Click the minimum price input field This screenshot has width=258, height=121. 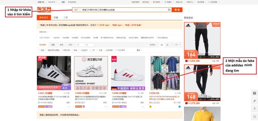click(81, 45)
